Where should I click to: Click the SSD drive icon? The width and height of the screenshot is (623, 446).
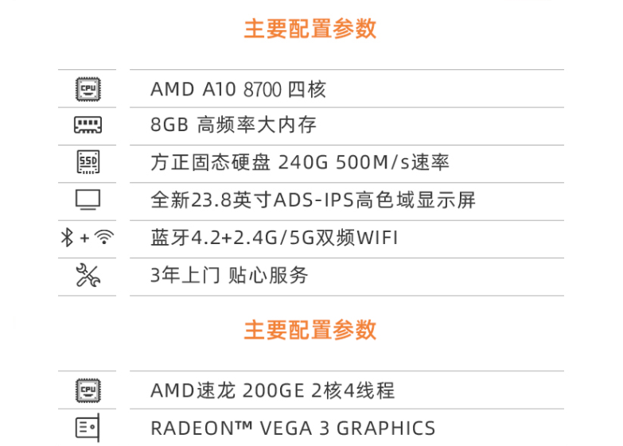coord(88,162)
